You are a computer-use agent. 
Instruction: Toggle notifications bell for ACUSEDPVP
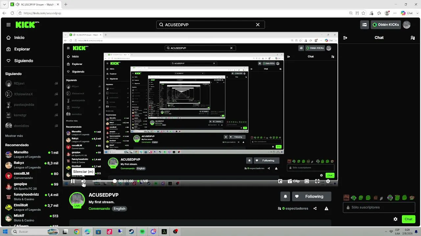285,196
